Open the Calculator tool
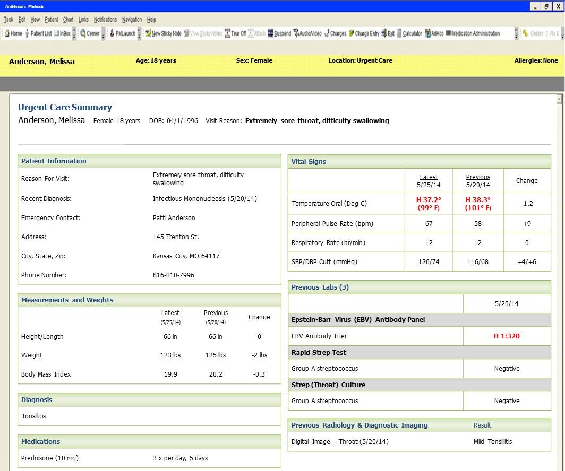The width and height of the screenshot is (565, 471). (409, 33)
